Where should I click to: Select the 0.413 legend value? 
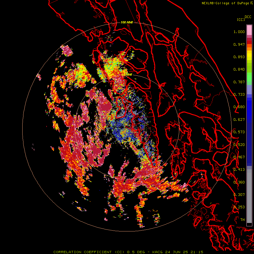click(239, 170)
